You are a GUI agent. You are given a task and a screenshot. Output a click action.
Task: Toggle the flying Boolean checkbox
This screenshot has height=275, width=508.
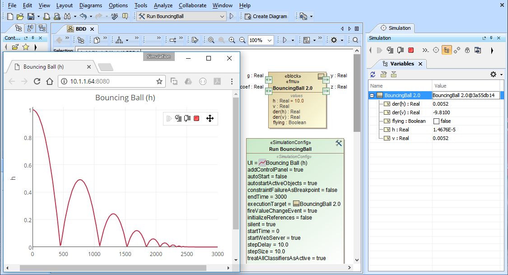pyautogui.click(x=436, y=121)
